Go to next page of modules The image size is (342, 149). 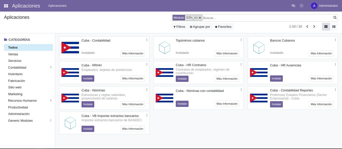(314, 26)
